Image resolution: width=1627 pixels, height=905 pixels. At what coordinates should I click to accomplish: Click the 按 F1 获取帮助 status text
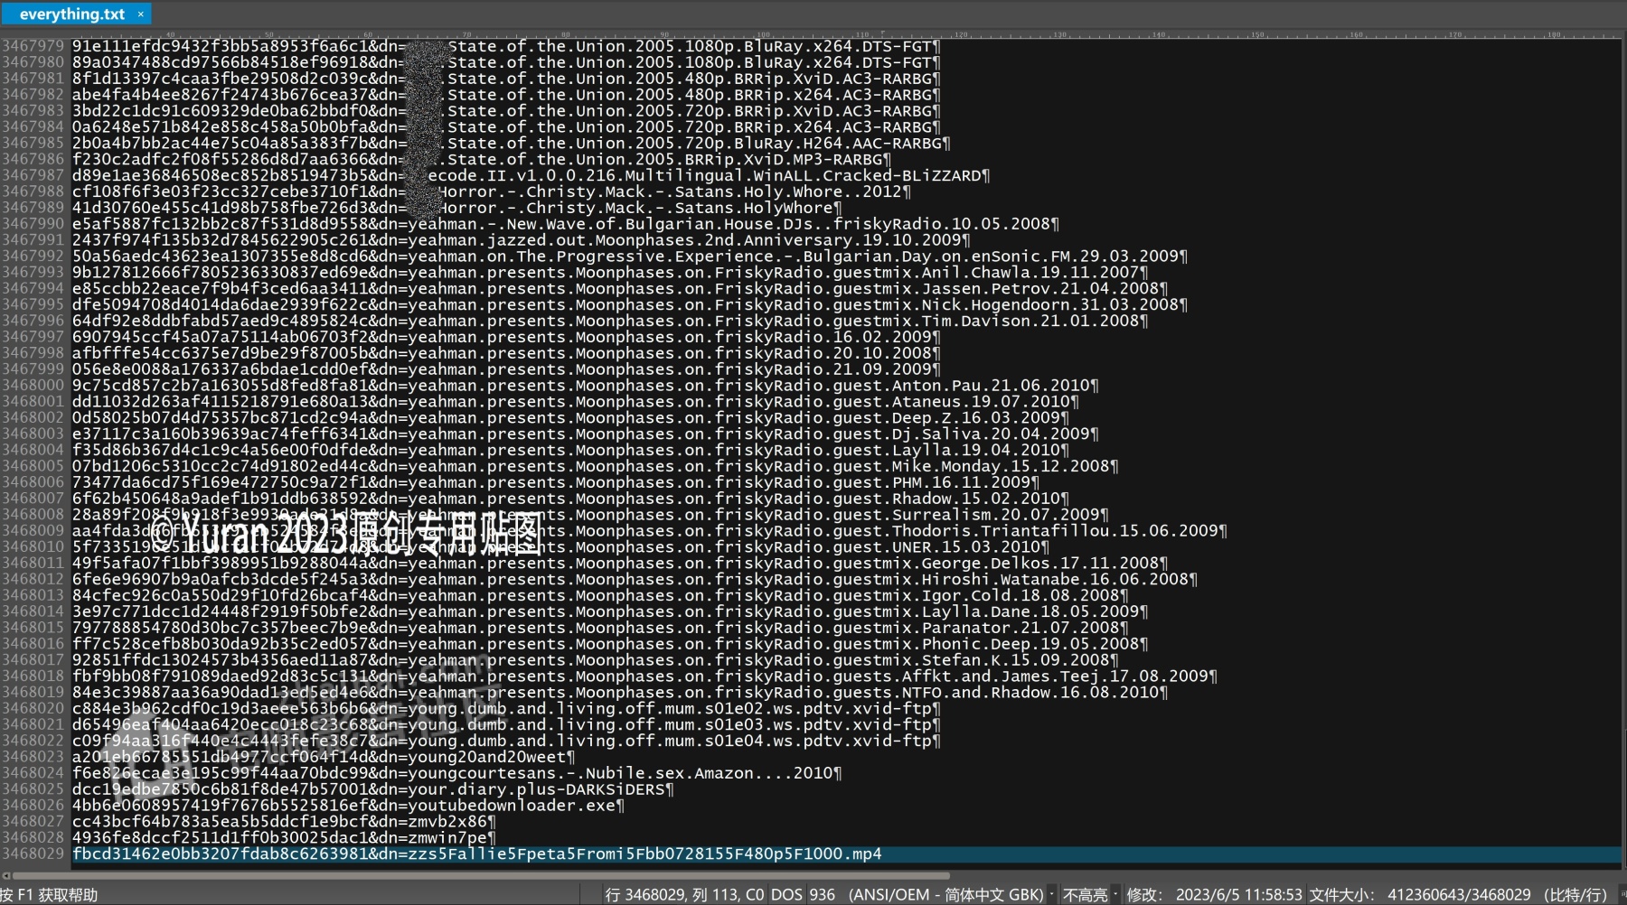pyautogui.click(x=49, y=894)
